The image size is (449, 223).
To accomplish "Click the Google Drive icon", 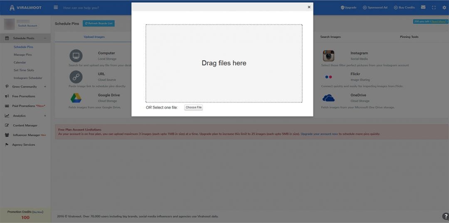I will tap(76, 98).
